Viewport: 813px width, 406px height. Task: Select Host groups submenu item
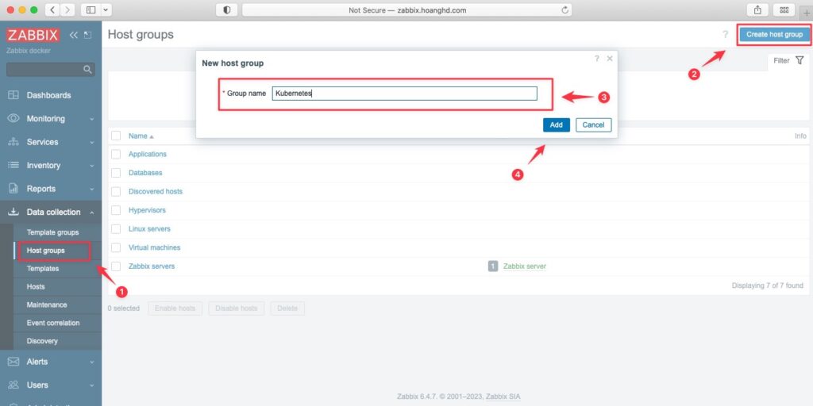point(45,251)
